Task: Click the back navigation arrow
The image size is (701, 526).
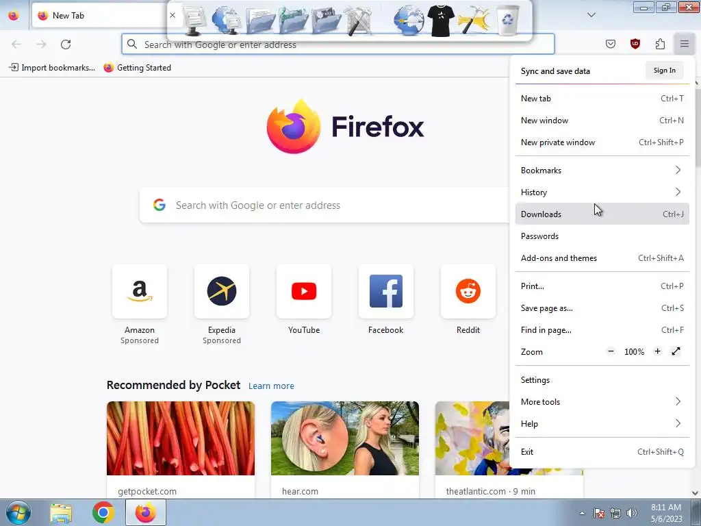Action: point(16,45)
